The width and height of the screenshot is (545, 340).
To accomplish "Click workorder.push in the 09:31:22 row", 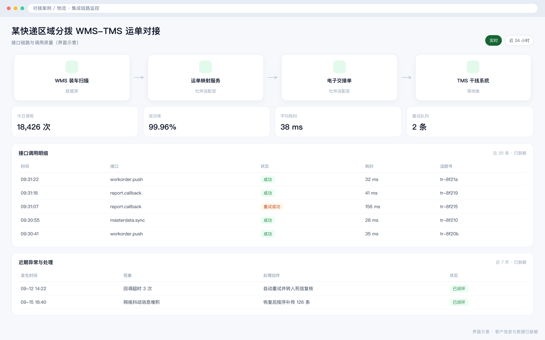I will pyautogui.click(x=126, y=179).
